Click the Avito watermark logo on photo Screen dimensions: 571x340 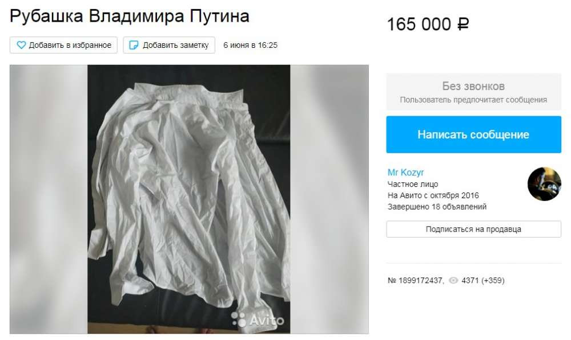pos(258,320)
